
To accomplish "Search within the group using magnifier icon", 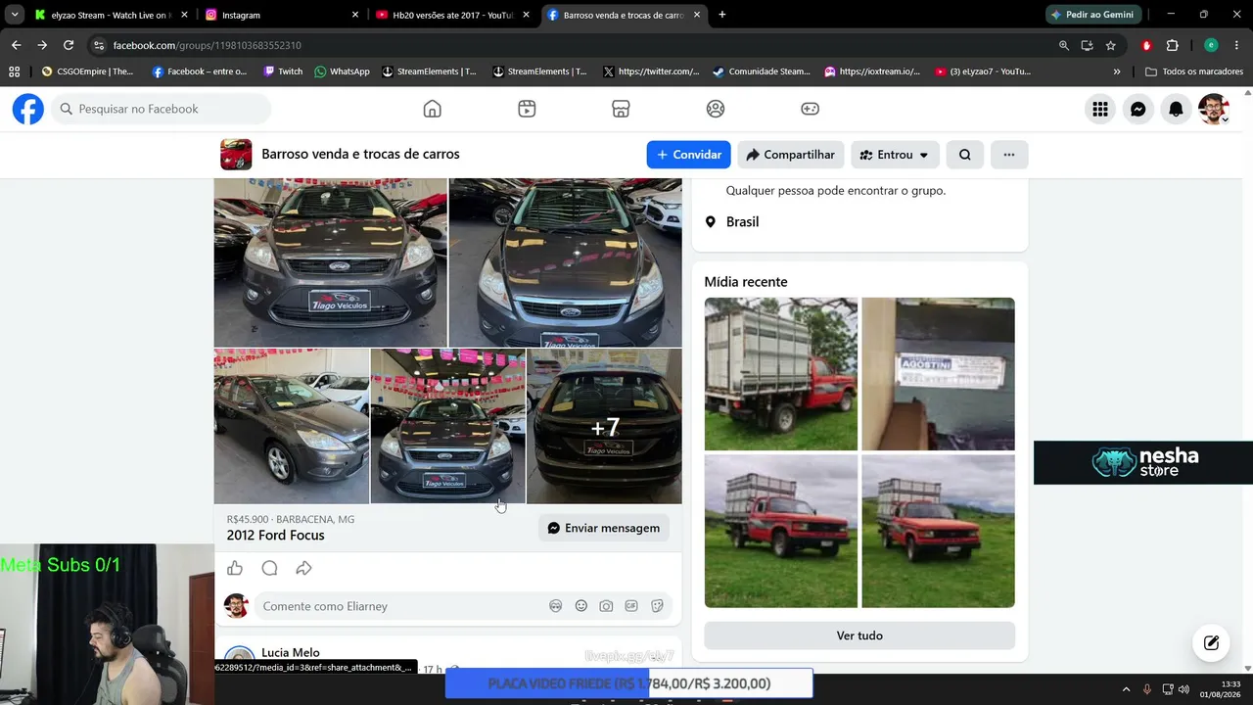I will 965,155.
